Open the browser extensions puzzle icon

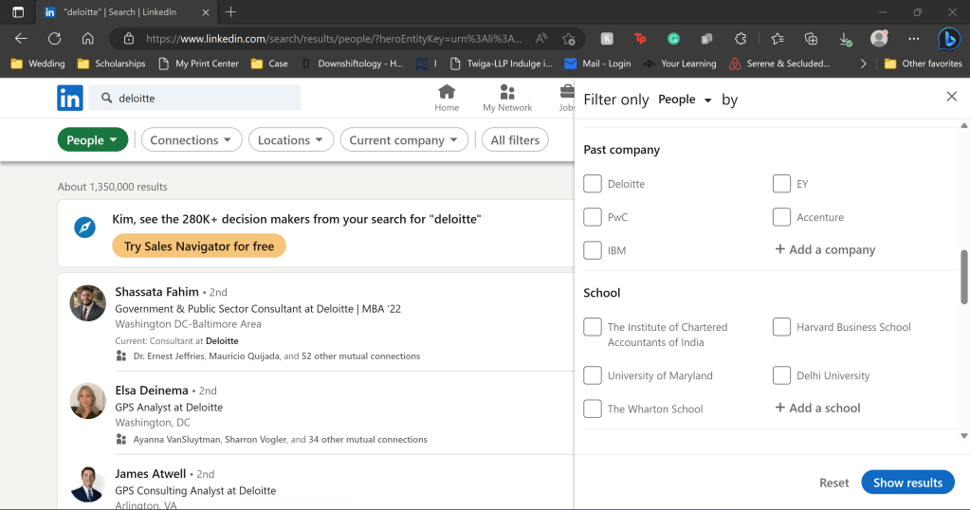click(741, 39)
